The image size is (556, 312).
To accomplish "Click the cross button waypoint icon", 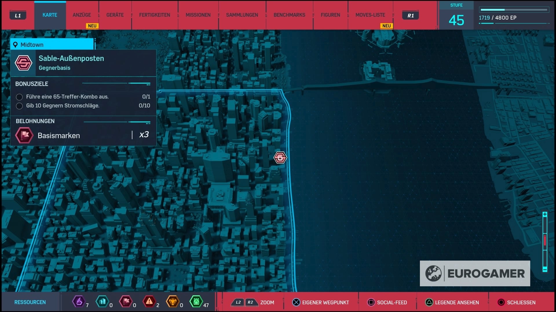I will [x=296, y=302].
